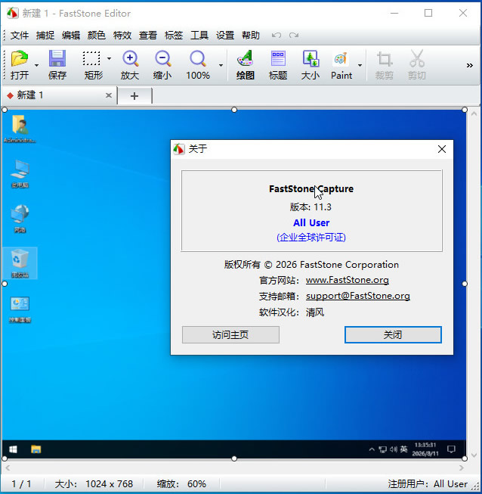Open the 工具 menu

tap(199, 36)
